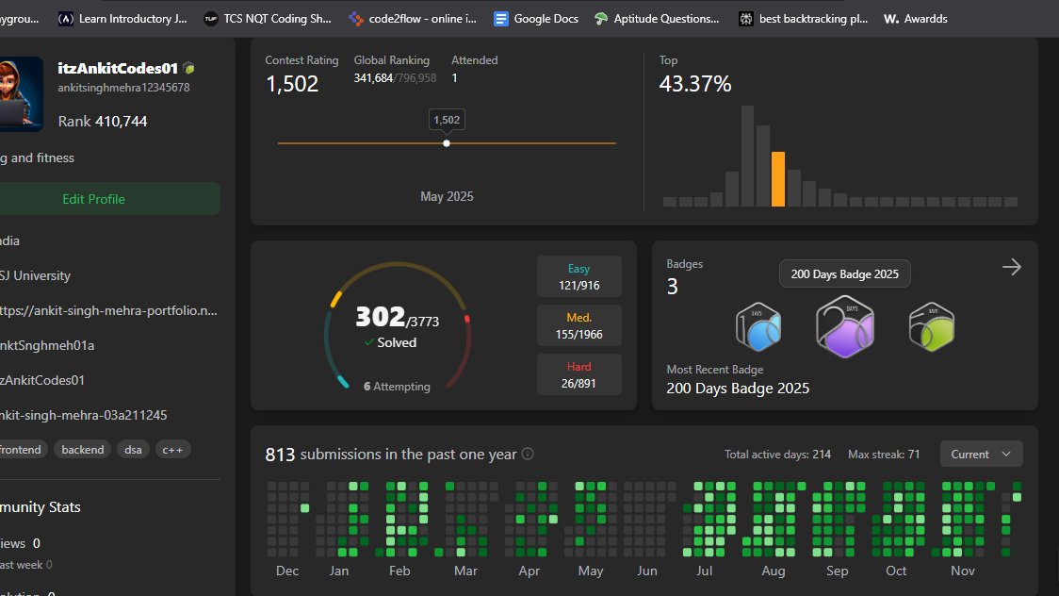The height and width of the screenshot is (596, 1059).
Task: Select the blue 200 Days badge icon
Action: (758, 327)
